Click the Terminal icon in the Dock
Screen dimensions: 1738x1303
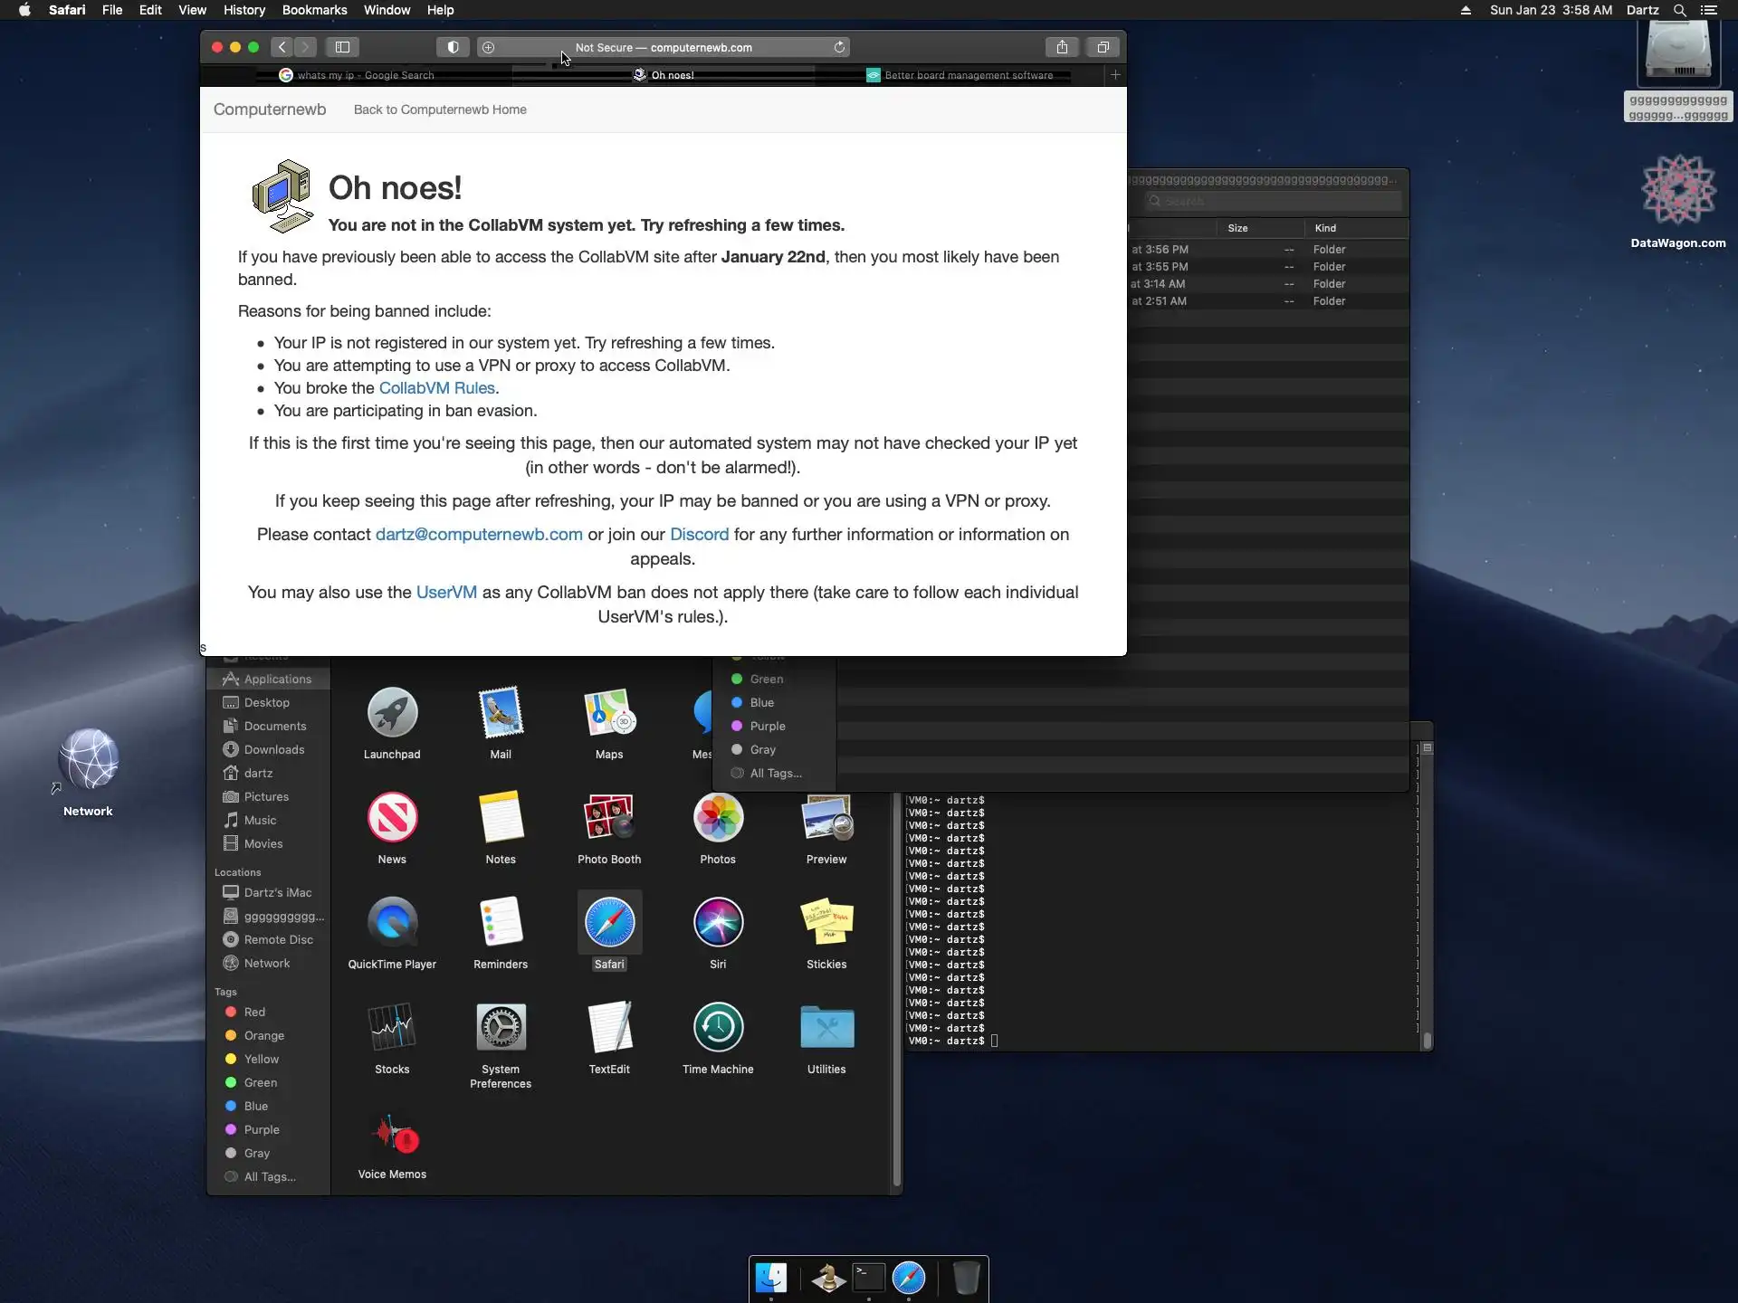(x=868, y=1278)
